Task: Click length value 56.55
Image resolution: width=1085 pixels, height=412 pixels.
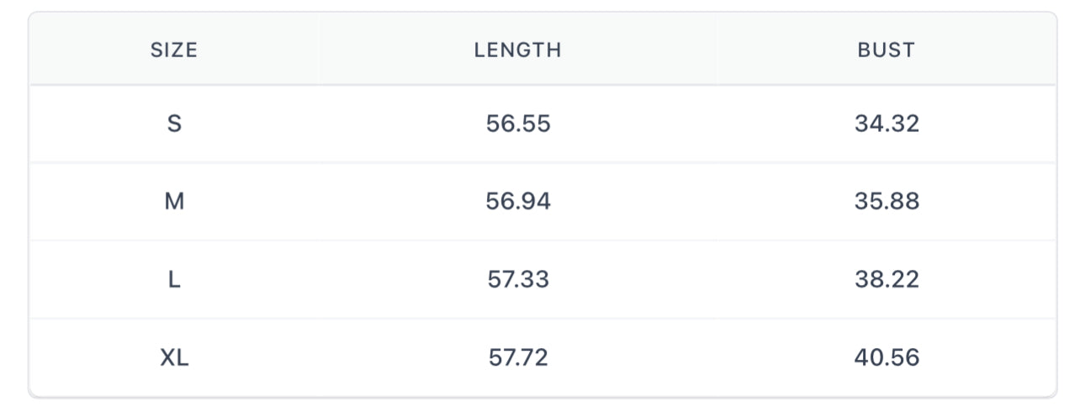Action: 518,124
